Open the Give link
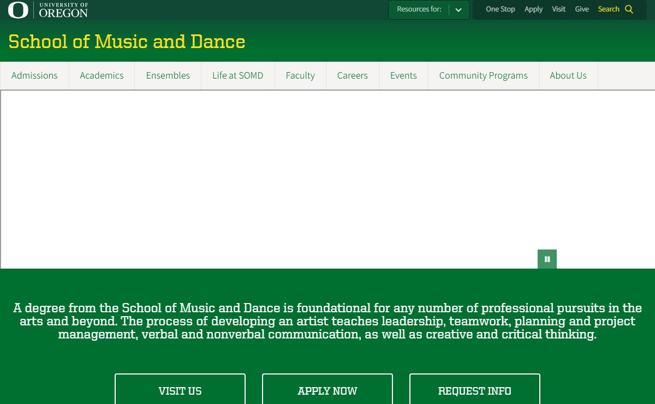Viewport: 655px width, 404px height. (582, 9)
